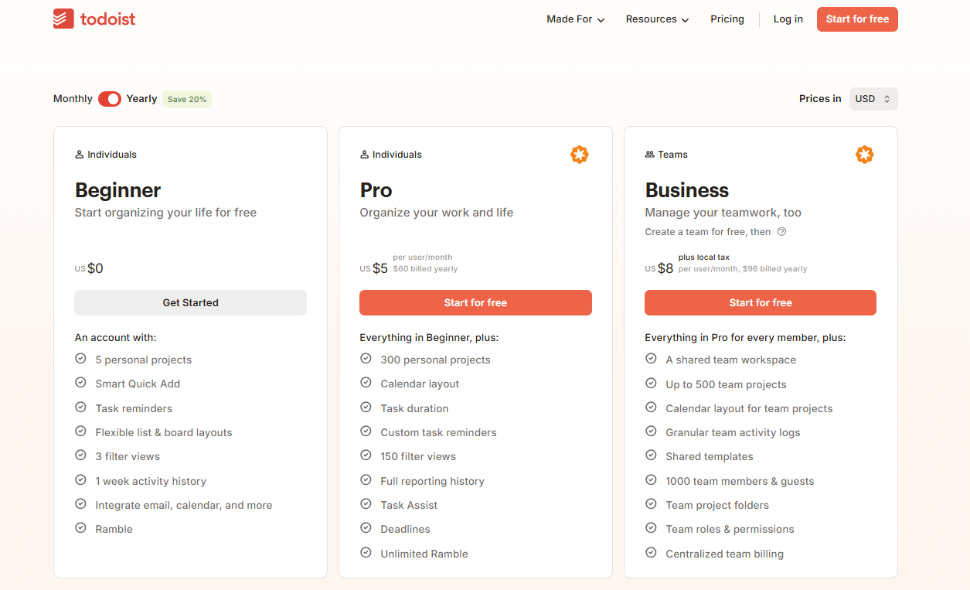Click the help icon next to "Create a team for free, then"
The width and height of the screenshot is (970, 590).
click(781, 232)
